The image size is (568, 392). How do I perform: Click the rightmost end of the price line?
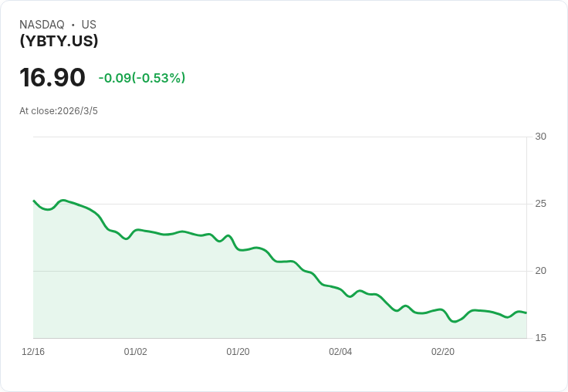point(526,313)
